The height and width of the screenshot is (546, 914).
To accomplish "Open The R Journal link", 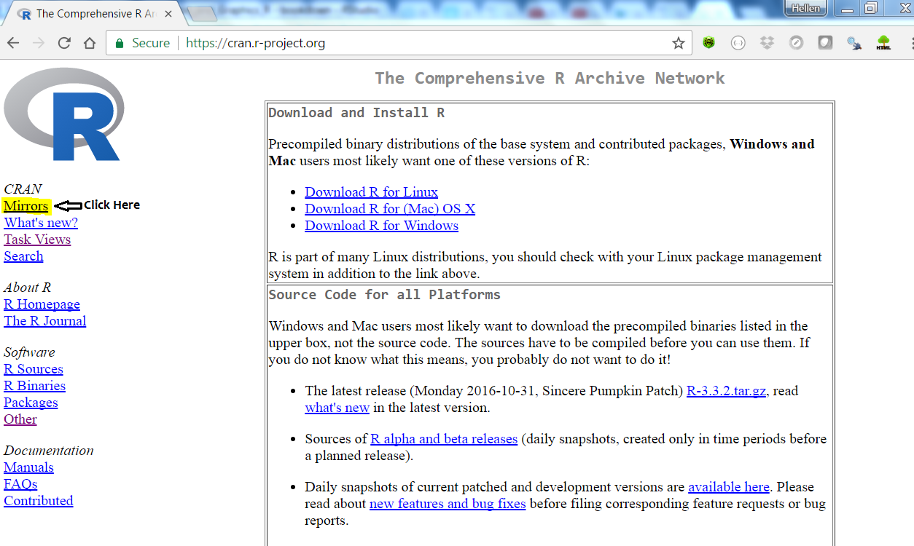I will (45, 321).
